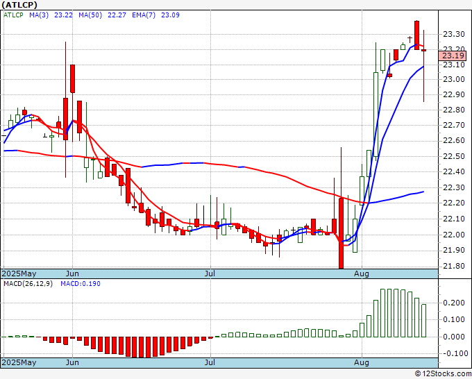Click 2025May on the price chart axis
Image resolution: width=472 pixels, height=379 pixels.
coord(19,273)
